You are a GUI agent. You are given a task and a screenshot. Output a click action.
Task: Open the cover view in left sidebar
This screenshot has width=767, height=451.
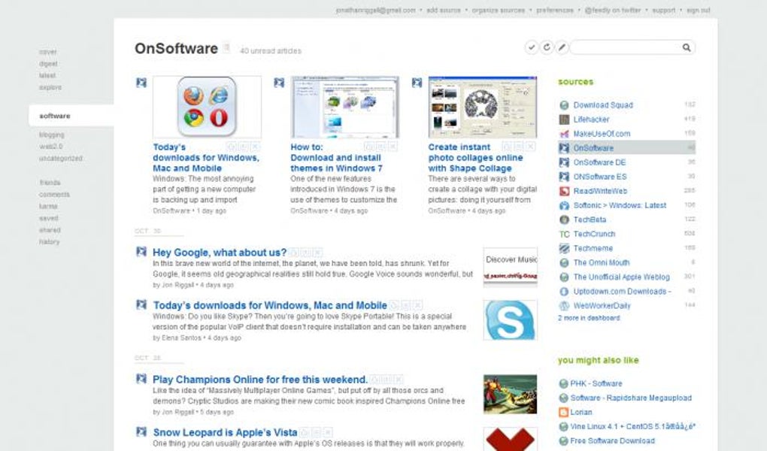(48, 52)
